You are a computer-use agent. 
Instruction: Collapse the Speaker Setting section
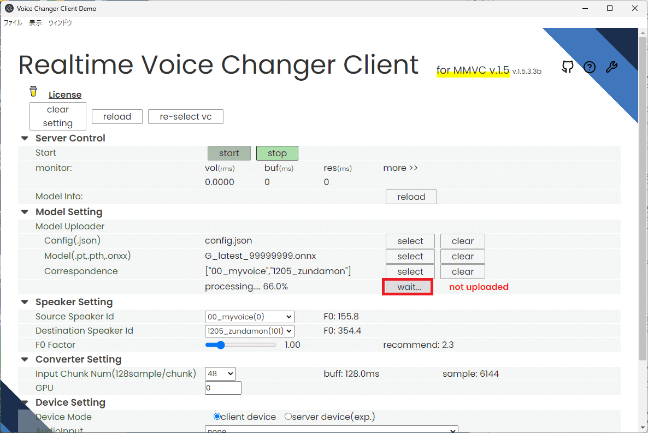(25, 302)
